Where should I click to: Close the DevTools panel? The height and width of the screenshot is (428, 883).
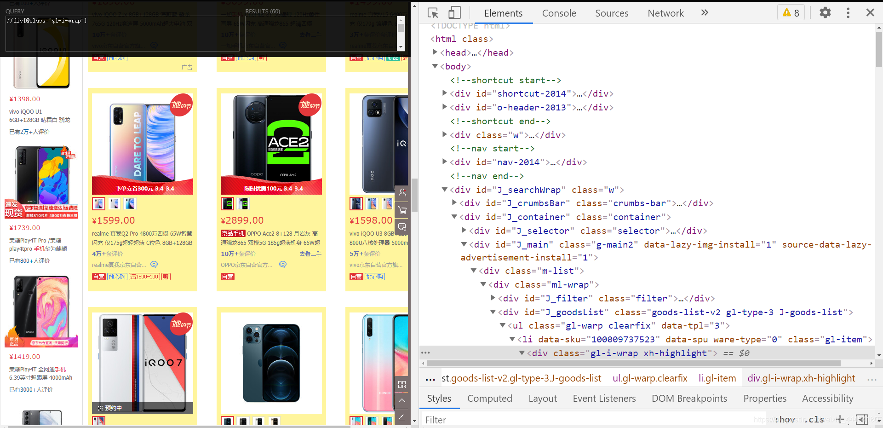click(x=870, y=12)
